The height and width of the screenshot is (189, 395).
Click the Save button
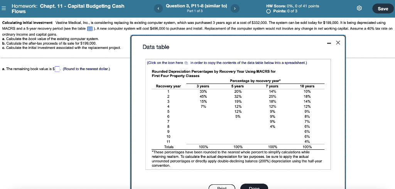tap(383, 8)
